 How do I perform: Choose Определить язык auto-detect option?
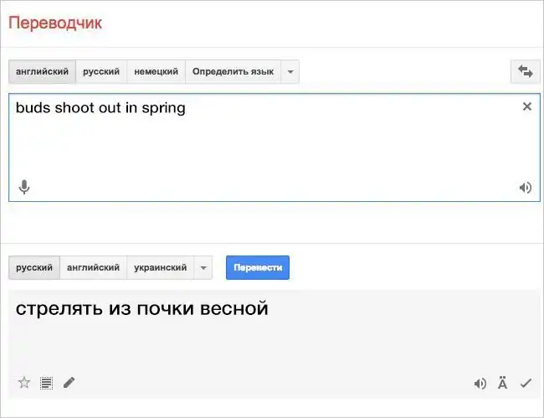[x=233, y=72]
